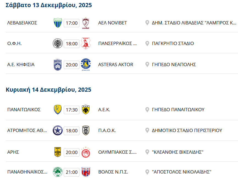238x179 pixels.
Task: Open the 21:00 Panathinaikos match time box
Action: 72,172
